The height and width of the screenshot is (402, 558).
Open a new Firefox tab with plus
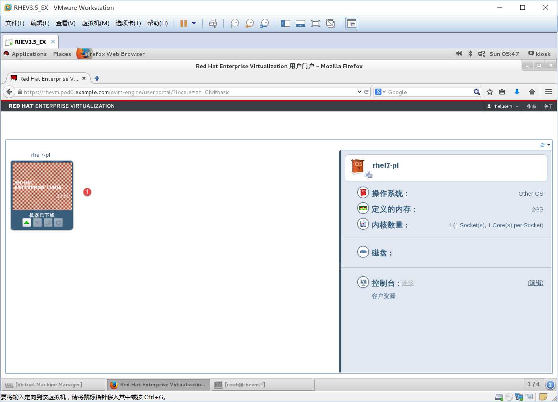[97, 78]
